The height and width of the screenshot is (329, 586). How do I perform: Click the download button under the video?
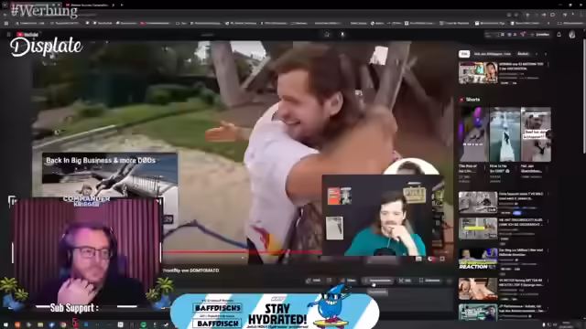378,281
